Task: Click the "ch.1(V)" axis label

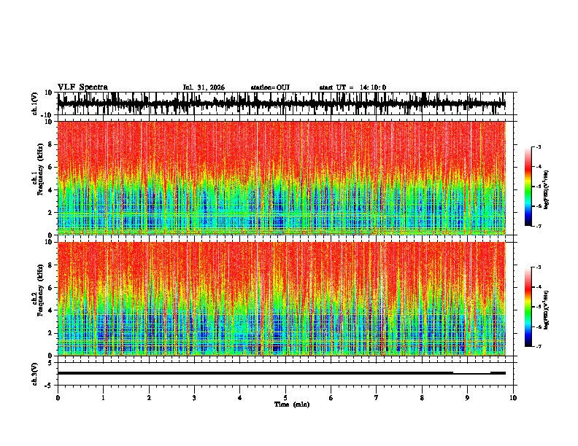Action: click(x=35, y=103)
